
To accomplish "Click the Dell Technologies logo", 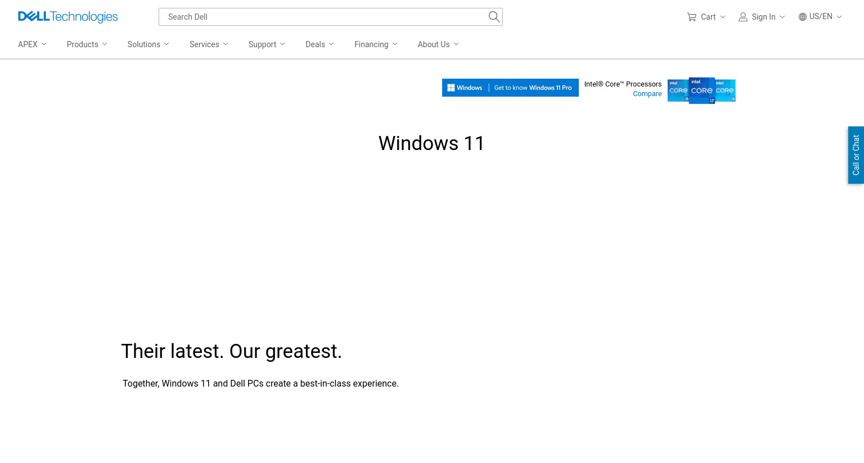I will [68, 17].
